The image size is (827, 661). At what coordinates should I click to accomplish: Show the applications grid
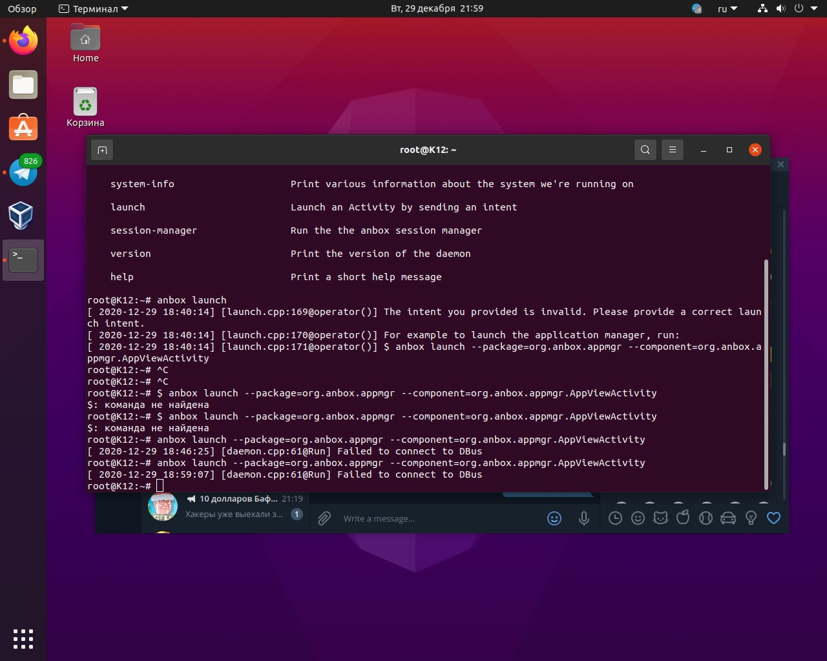(23, 638)
